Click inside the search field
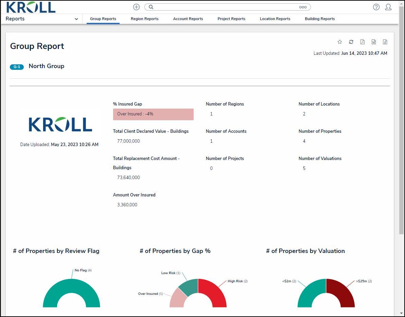The height and width of the screenshot is (317, 405). click(x=227, y=7)
